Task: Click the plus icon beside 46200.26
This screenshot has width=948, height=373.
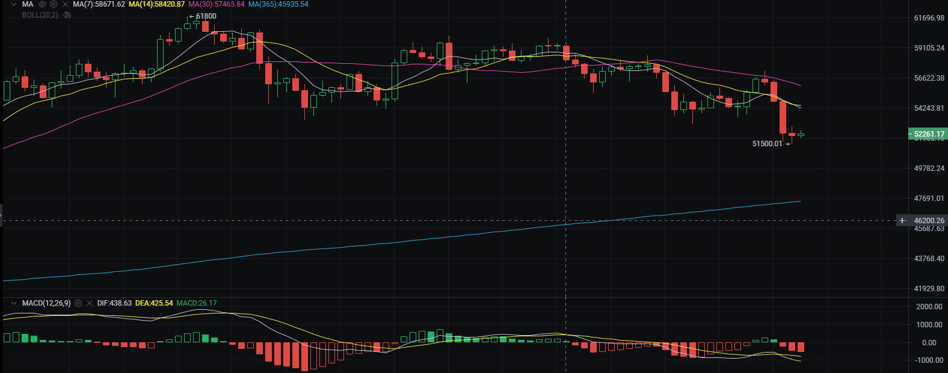Action: [x=902, y=221]
